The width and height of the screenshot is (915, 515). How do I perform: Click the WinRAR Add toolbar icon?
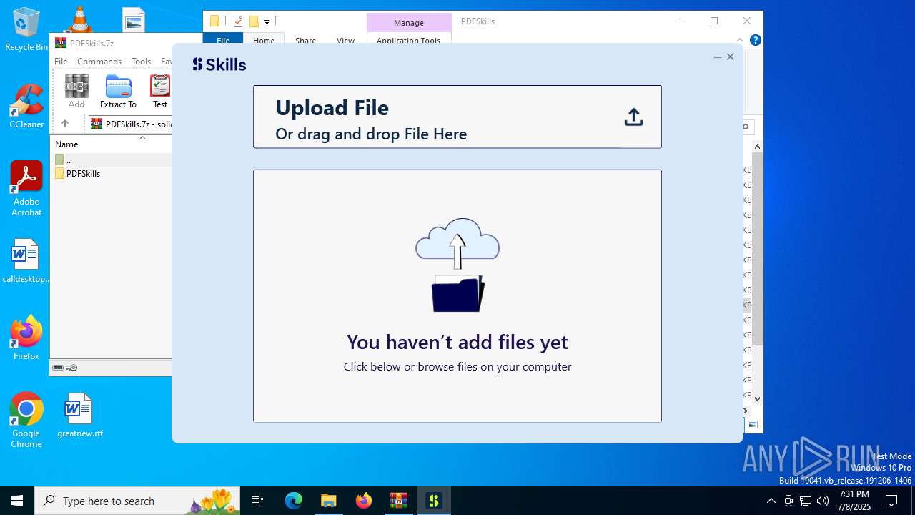tap(76, 92)
